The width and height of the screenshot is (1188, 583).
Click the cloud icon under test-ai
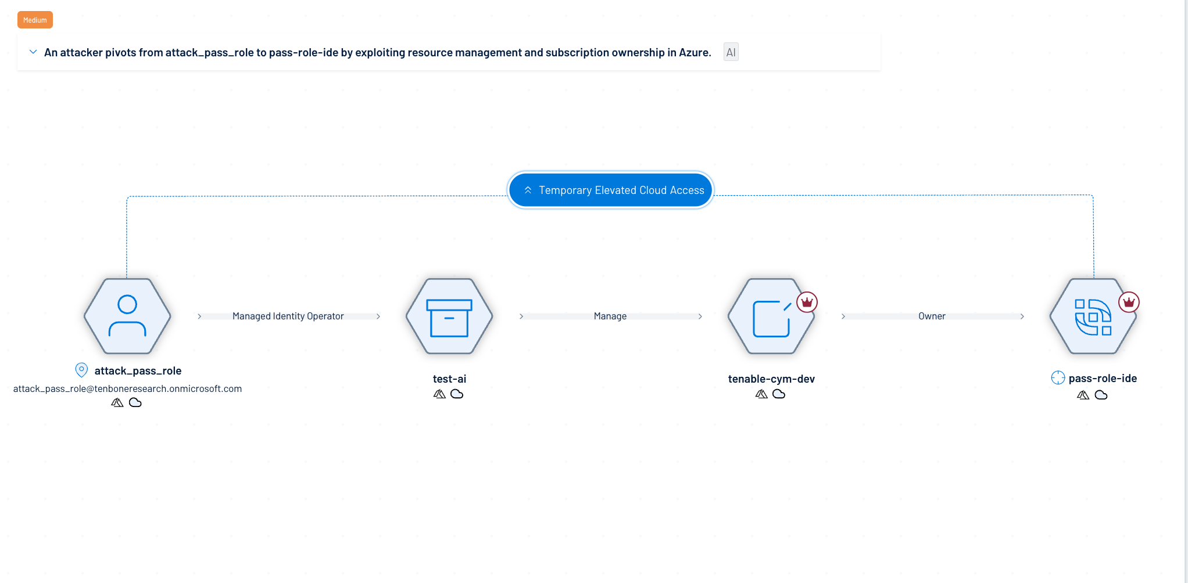pyautogui.click(x=457, y=394)
